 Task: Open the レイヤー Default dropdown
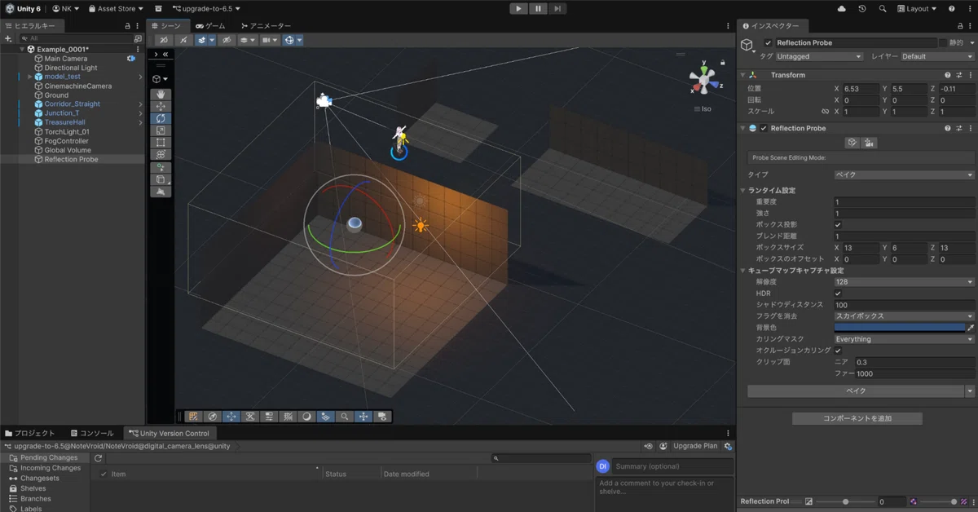[x=937, y=57]
